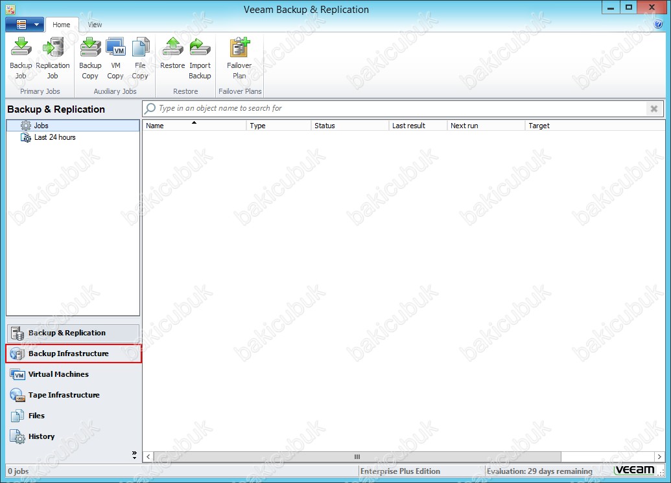This screenshot has width=671, height=483.
Task: Select the Jobs tree node
Action: pos(73,125)
